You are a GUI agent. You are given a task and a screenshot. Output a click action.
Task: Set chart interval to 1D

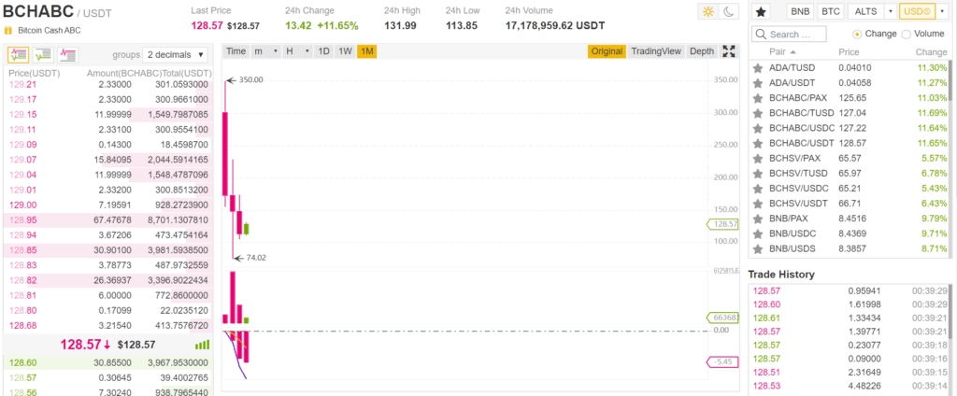[324, 51]
